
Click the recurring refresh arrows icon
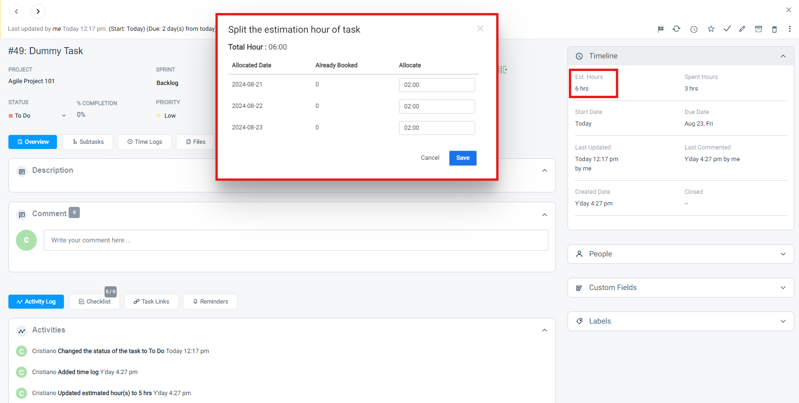tap(676, 29)
